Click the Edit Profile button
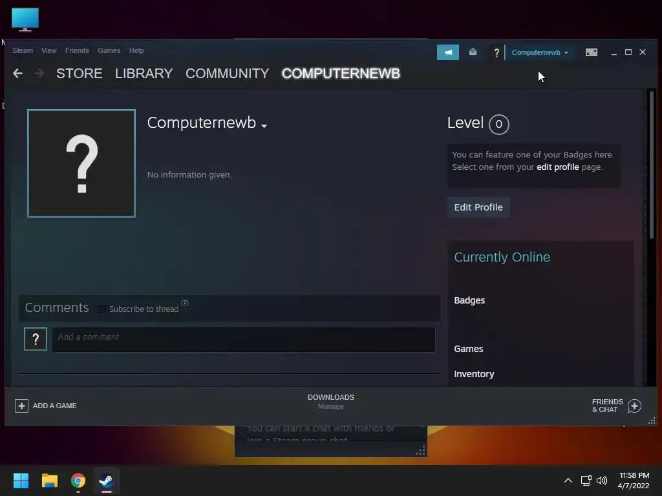 pos(478,207)
